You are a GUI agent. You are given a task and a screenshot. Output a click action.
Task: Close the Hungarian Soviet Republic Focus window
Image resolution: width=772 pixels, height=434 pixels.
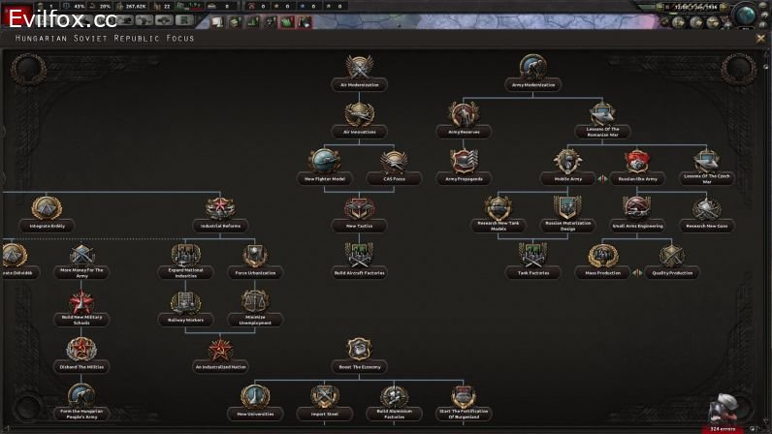pos(760,38)
